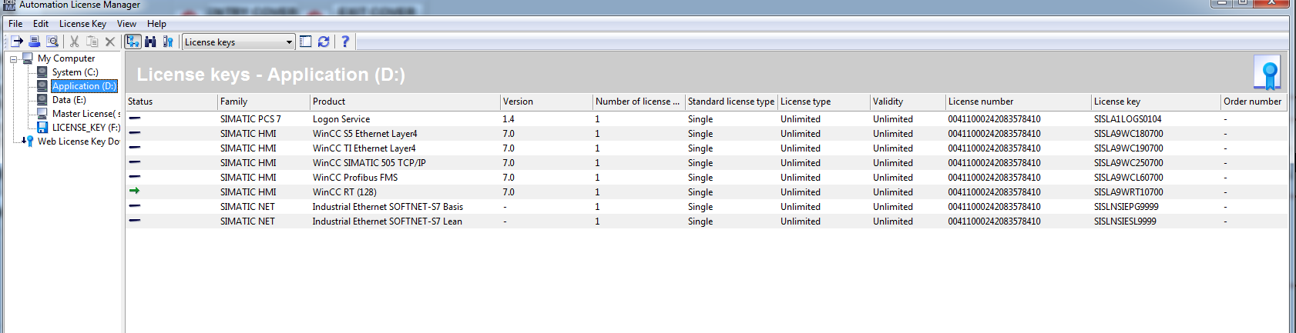
Task: Collapse the My Computer tree node
Action: coord(14,58)
